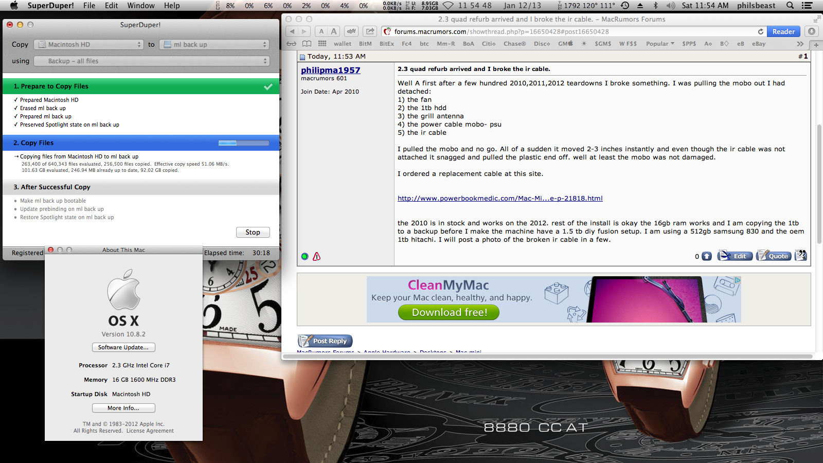The image size is (823, 463).
Task: Open the philsbeast user menu
Action: click(756, 6)
